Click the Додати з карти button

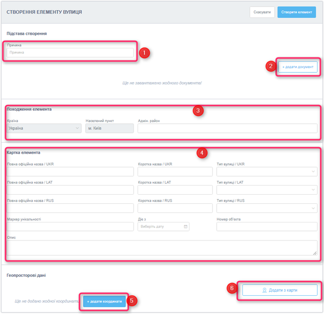[280, 290]
